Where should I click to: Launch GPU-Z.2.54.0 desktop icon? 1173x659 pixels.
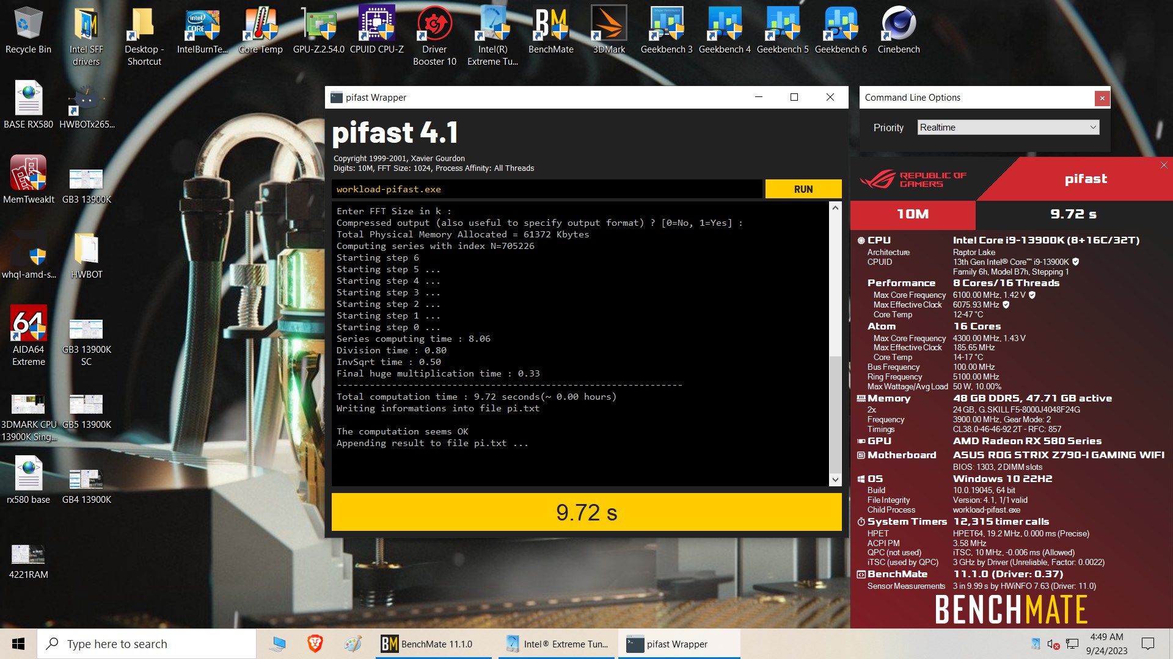(x=319, y=31)
